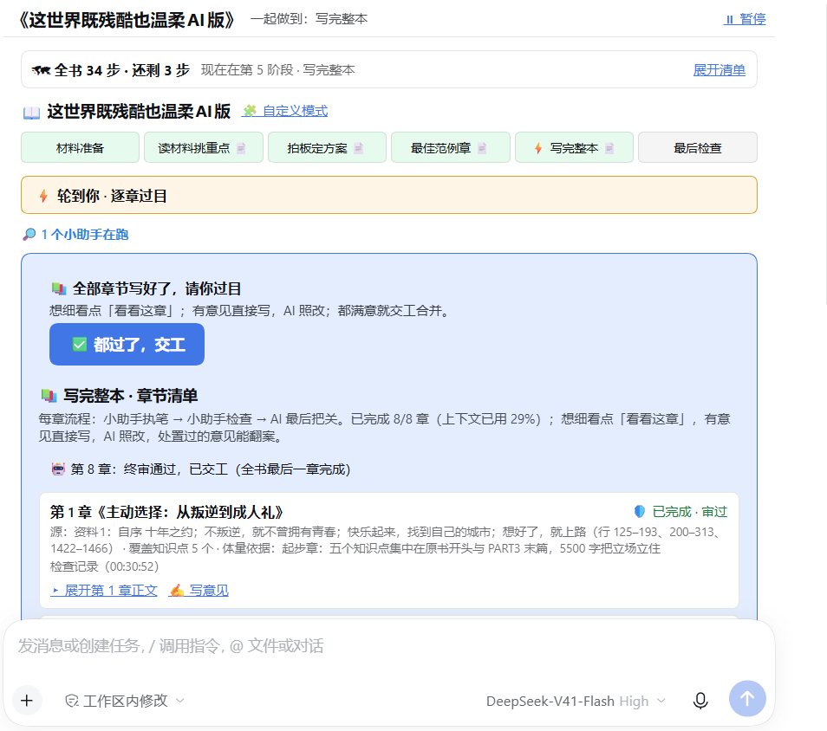Click chapter title 第 1 章《主动选择》
This screenshot has width=827, height=731.
166,512
